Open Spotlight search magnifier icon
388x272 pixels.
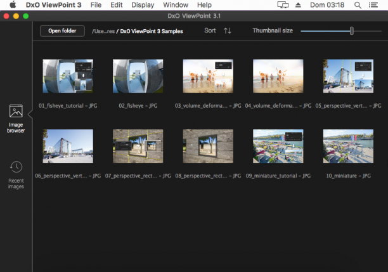[358, 5]
